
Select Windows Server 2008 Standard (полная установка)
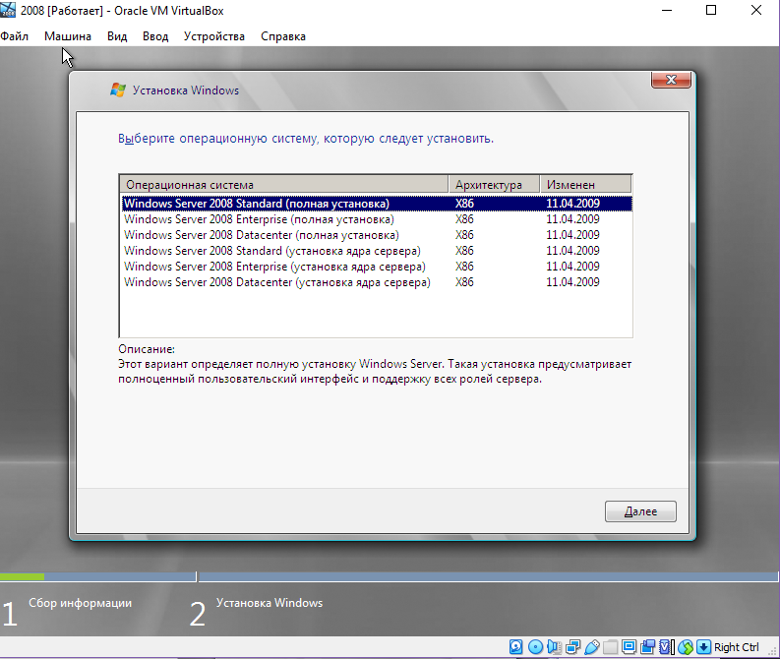[x=377, y=204]
